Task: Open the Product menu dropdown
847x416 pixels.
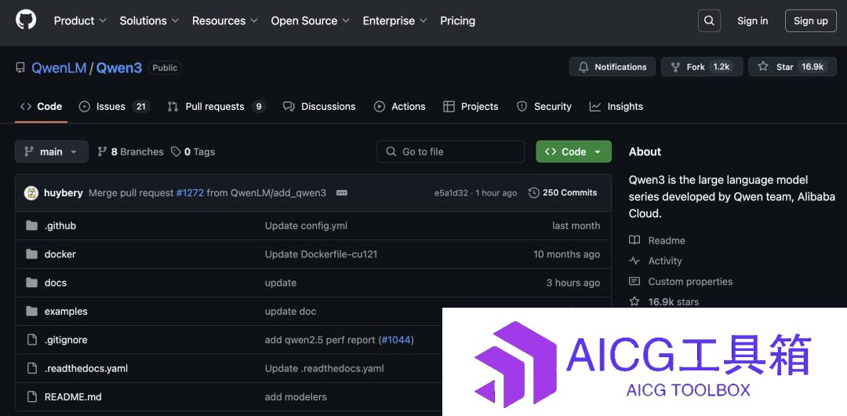Action: [80, 21]
